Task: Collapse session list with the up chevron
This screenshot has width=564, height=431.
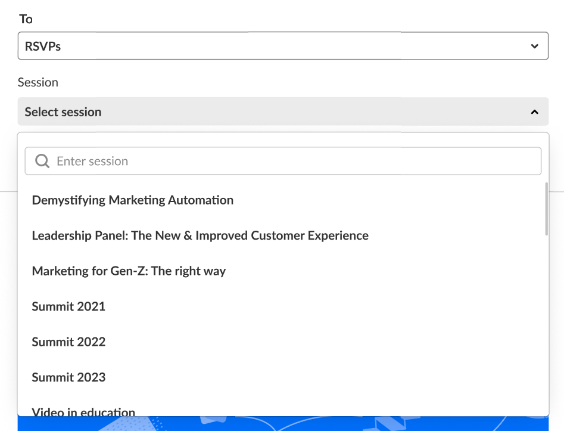Action: tap(534, 112)
